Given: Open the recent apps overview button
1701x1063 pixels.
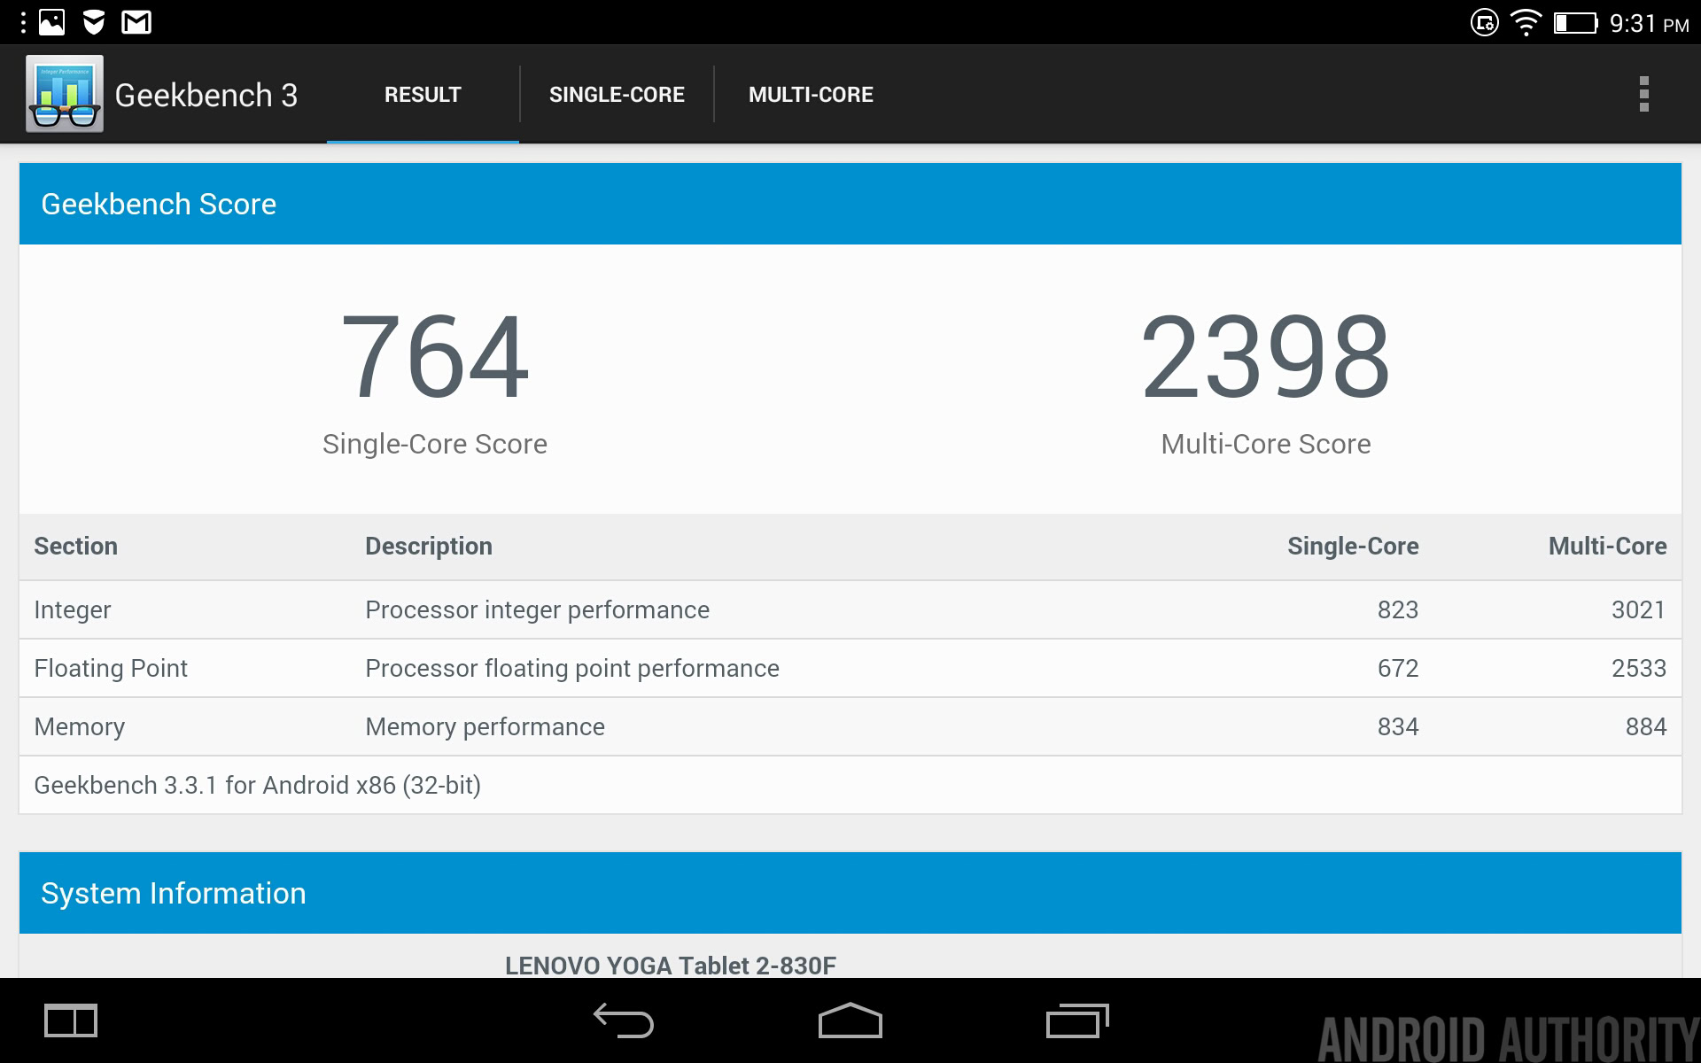Looking at the screenshot, I should 1077,1020.
